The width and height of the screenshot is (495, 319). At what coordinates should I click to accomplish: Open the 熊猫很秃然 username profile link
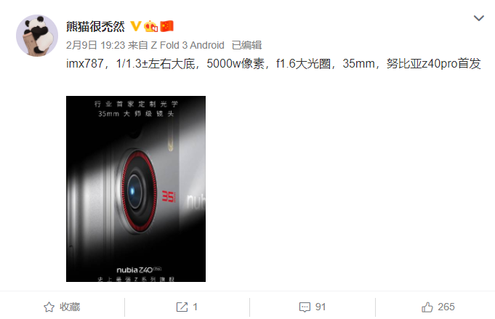[x=95, y=26]
